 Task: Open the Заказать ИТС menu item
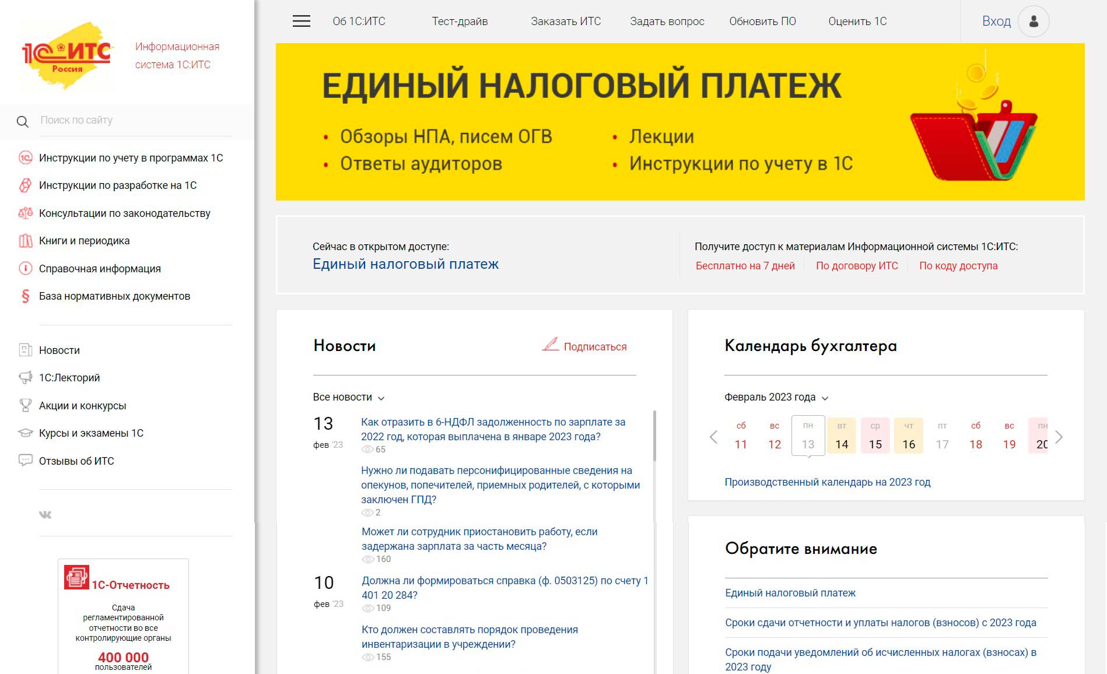pyautogui.click(x=566, y=22)
